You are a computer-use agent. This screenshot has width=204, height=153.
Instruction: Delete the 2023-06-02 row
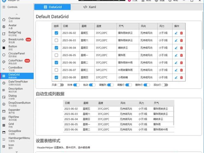click(181, 33)
